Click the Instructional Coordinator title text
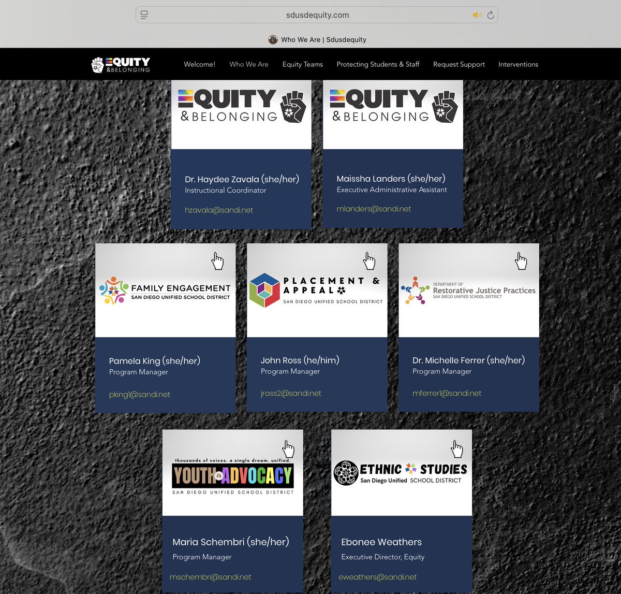The image size is (621, 594). click(226, 191)
